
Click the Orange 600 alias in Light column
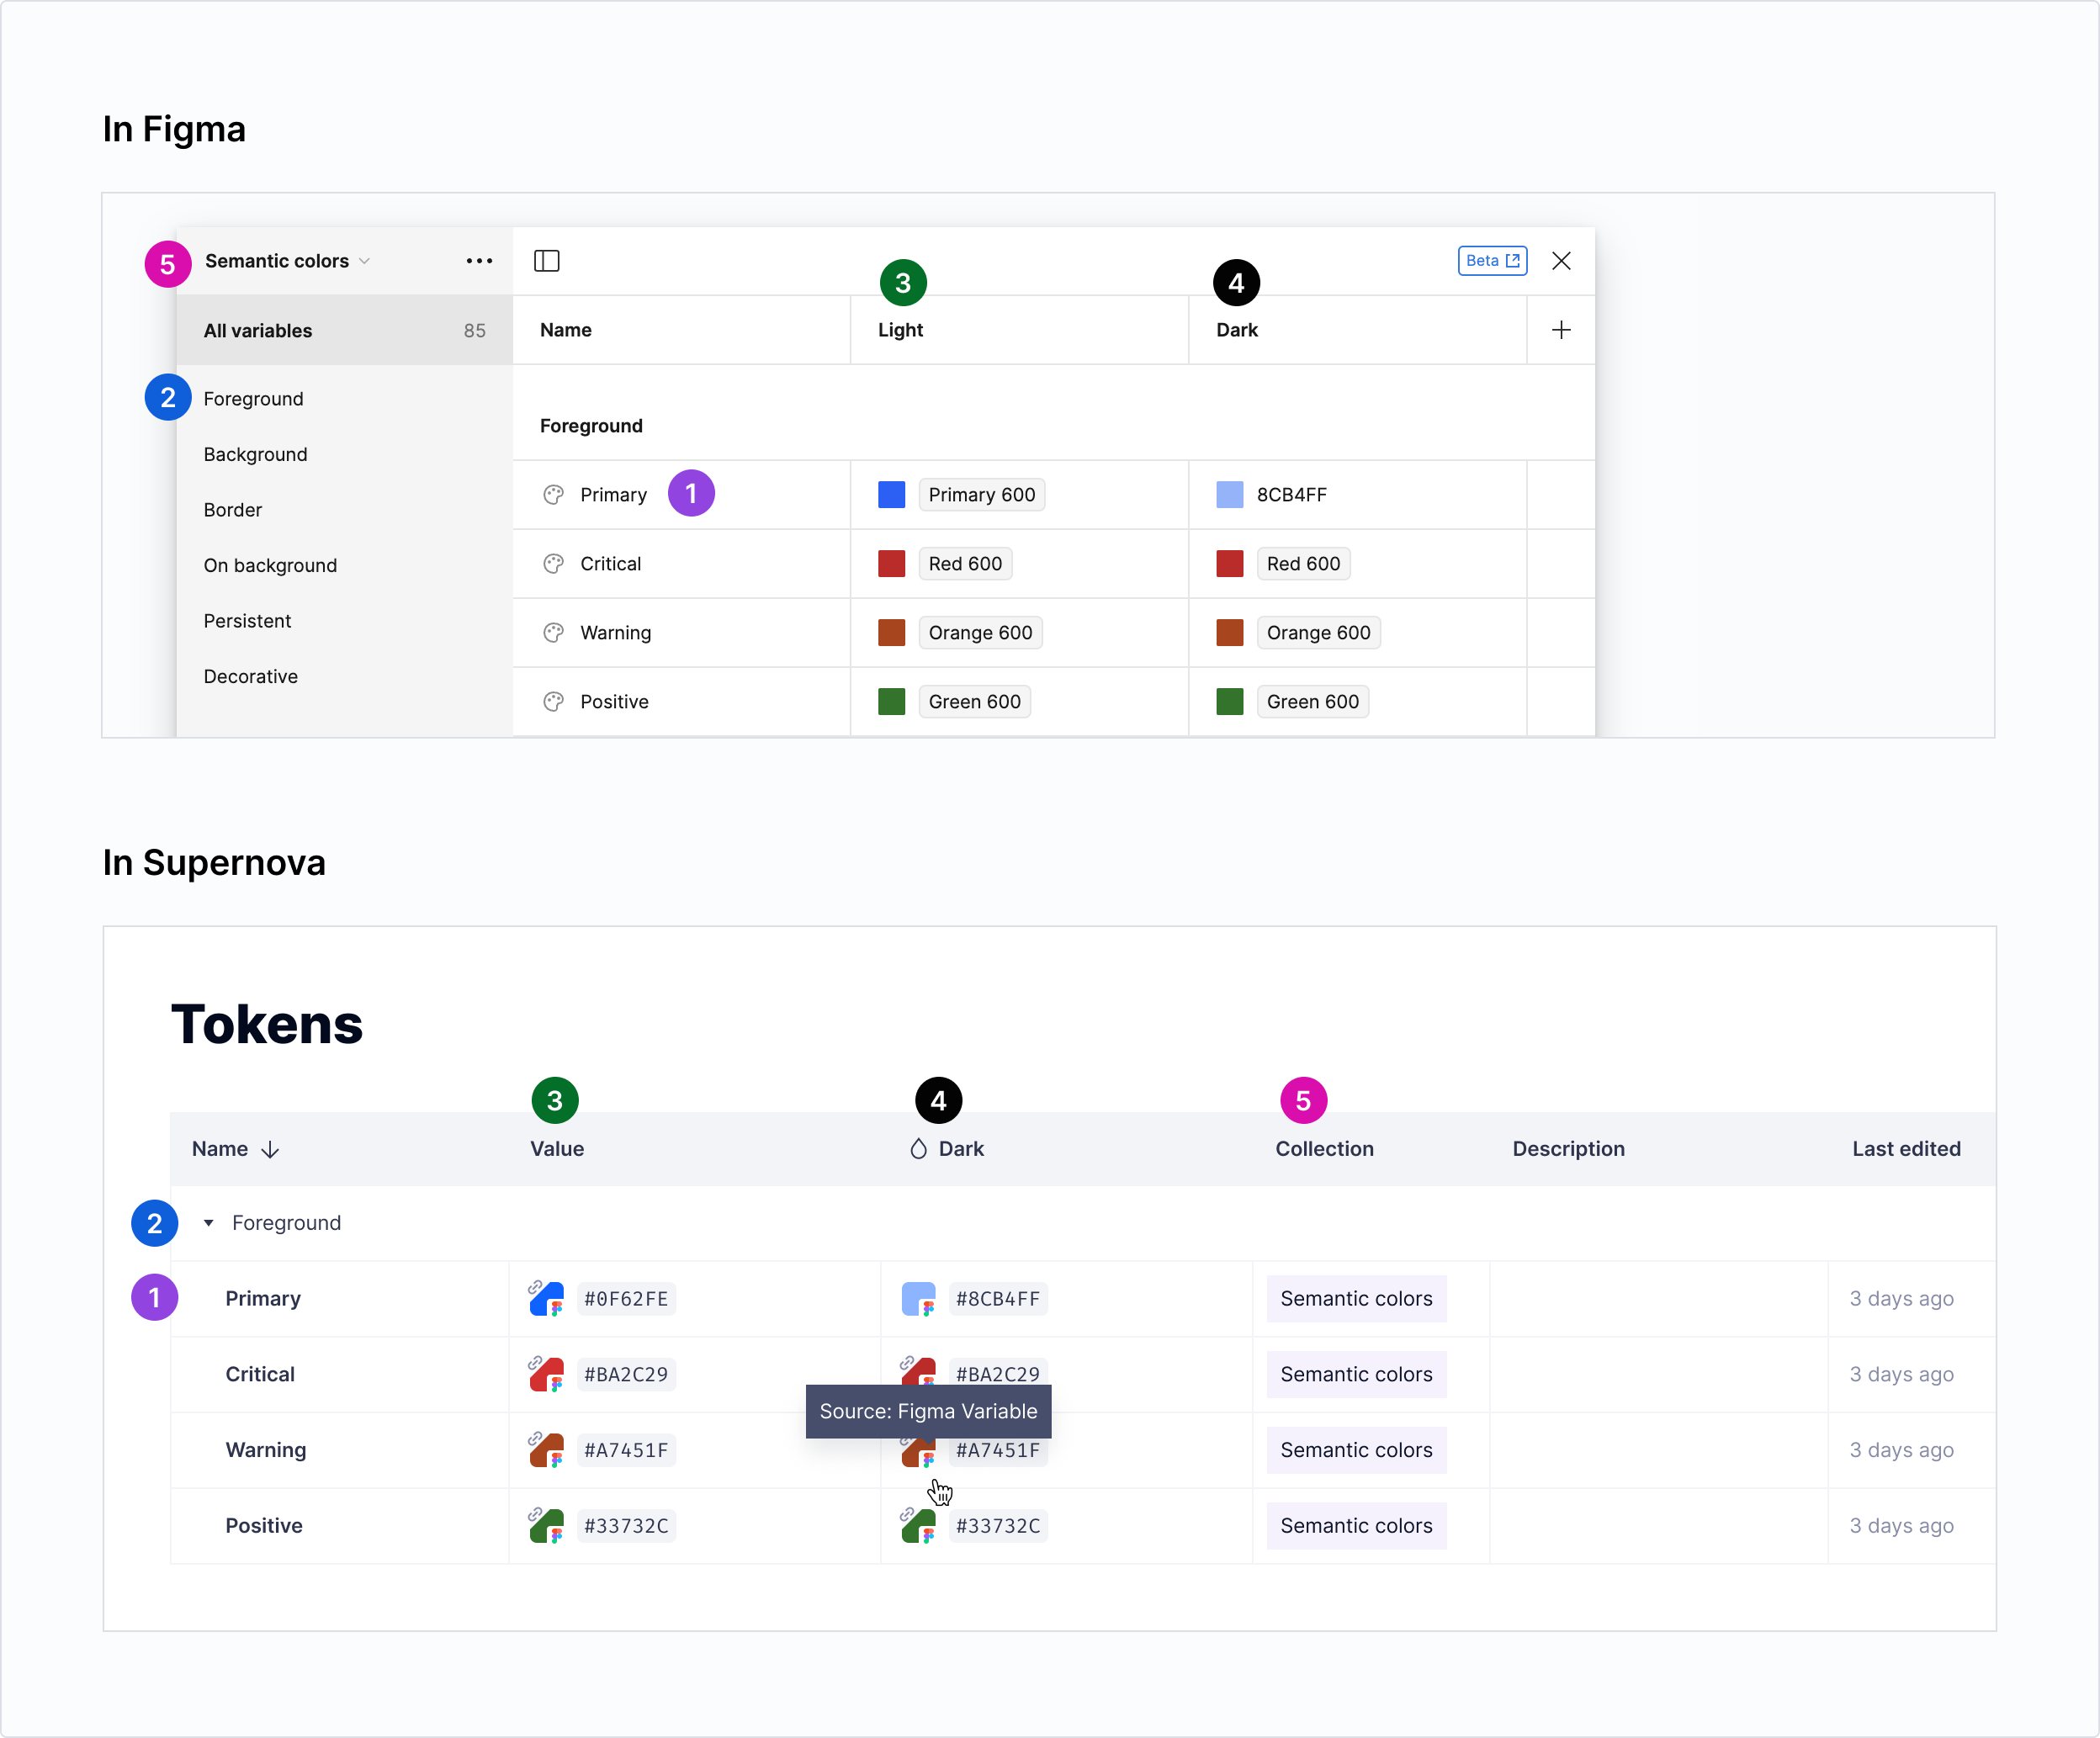coord(980,633)
